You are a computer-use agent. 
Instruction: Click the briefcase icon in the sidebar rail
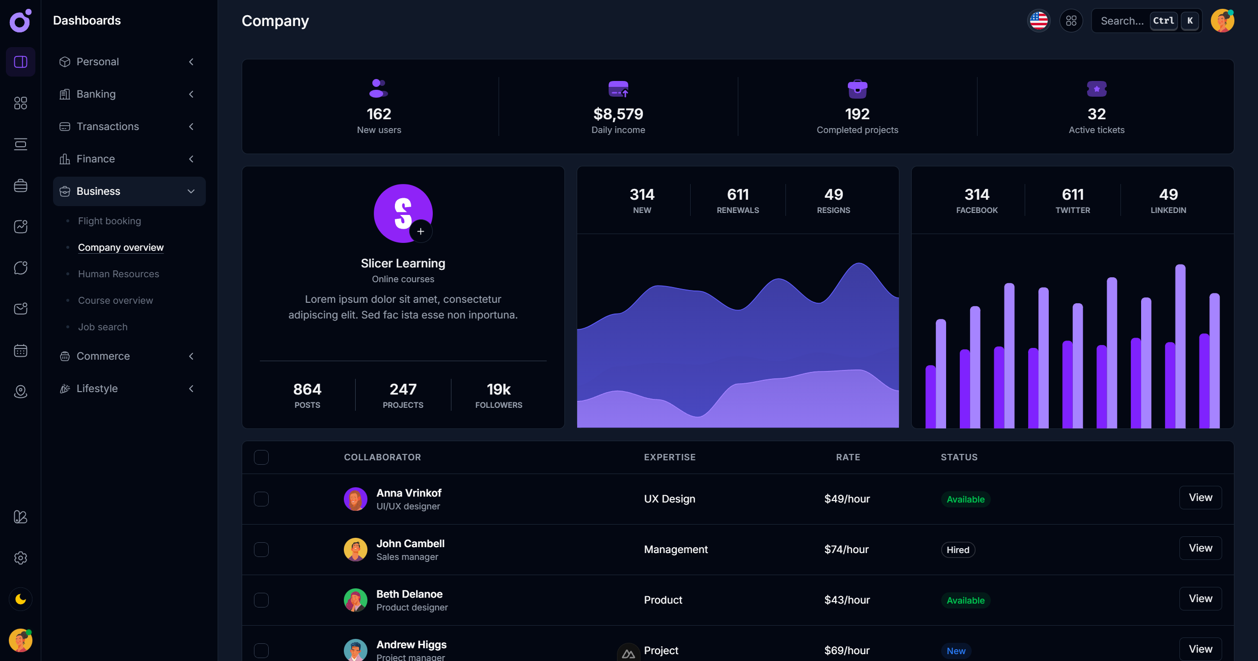point(20,185)
